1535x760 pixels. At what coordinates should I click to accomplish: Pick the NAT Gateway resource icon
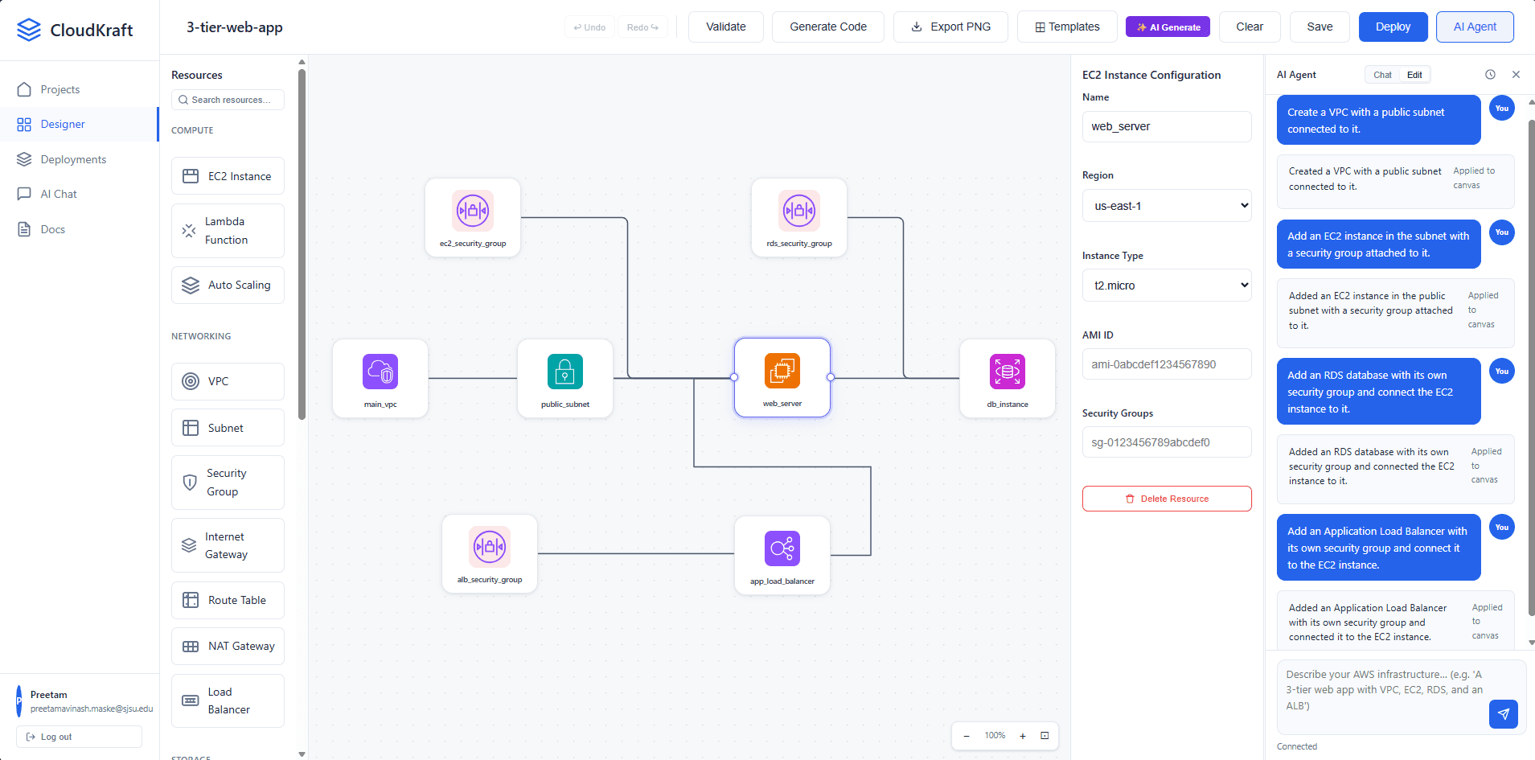click(191, 647)
